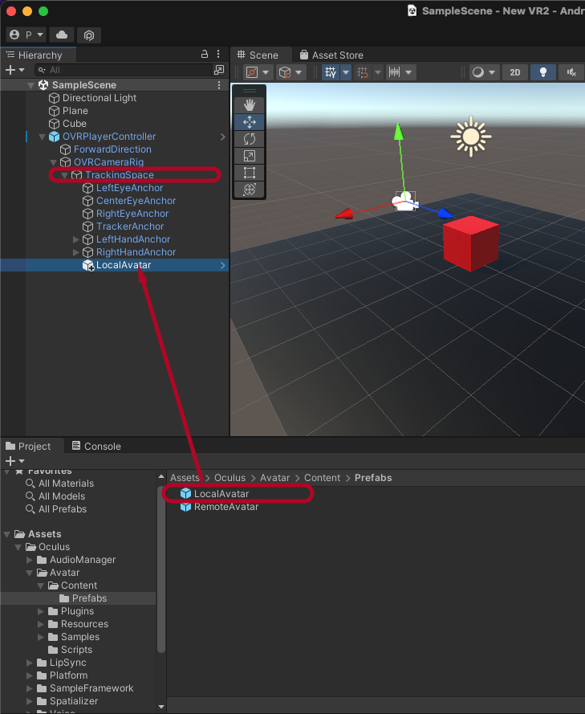Select Directional Light in hierarchy

pyautogui.click(x=100, y=98)
